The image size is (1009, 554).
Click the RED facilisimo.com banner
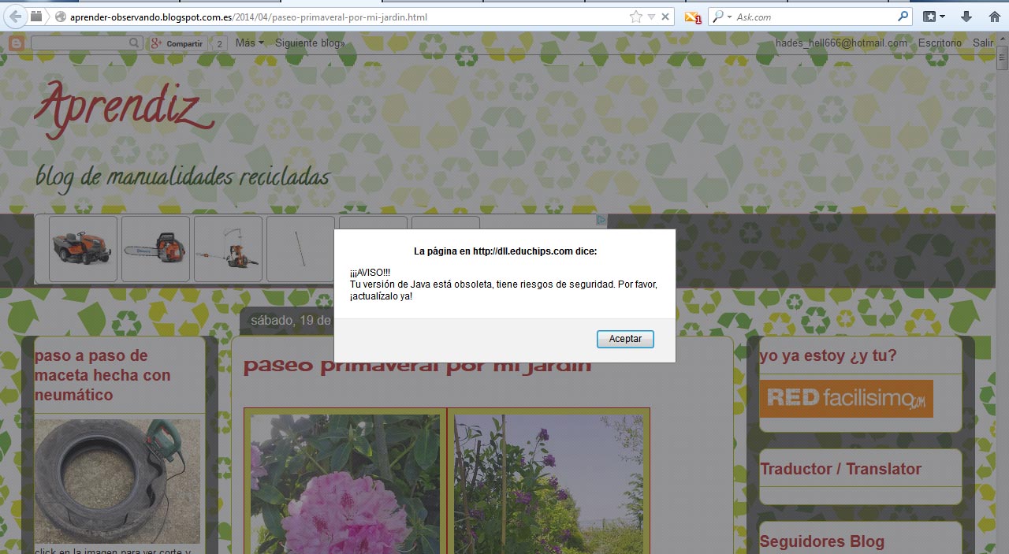[x=846, y=399]
